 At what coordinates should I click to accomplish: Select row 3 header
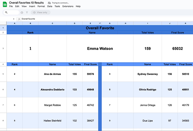point(3,48)
